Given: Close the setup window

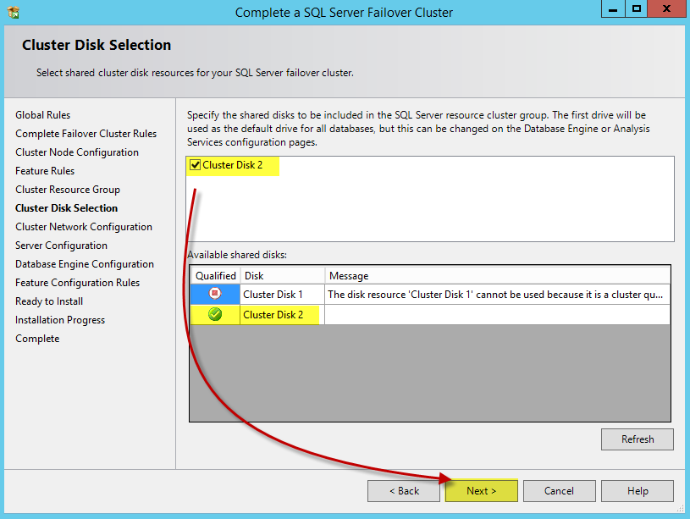Looking at the screenshot, I should click(666, 8).
